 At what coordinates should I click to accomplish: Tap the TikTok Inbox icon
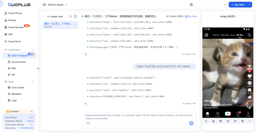click(238, 113)
